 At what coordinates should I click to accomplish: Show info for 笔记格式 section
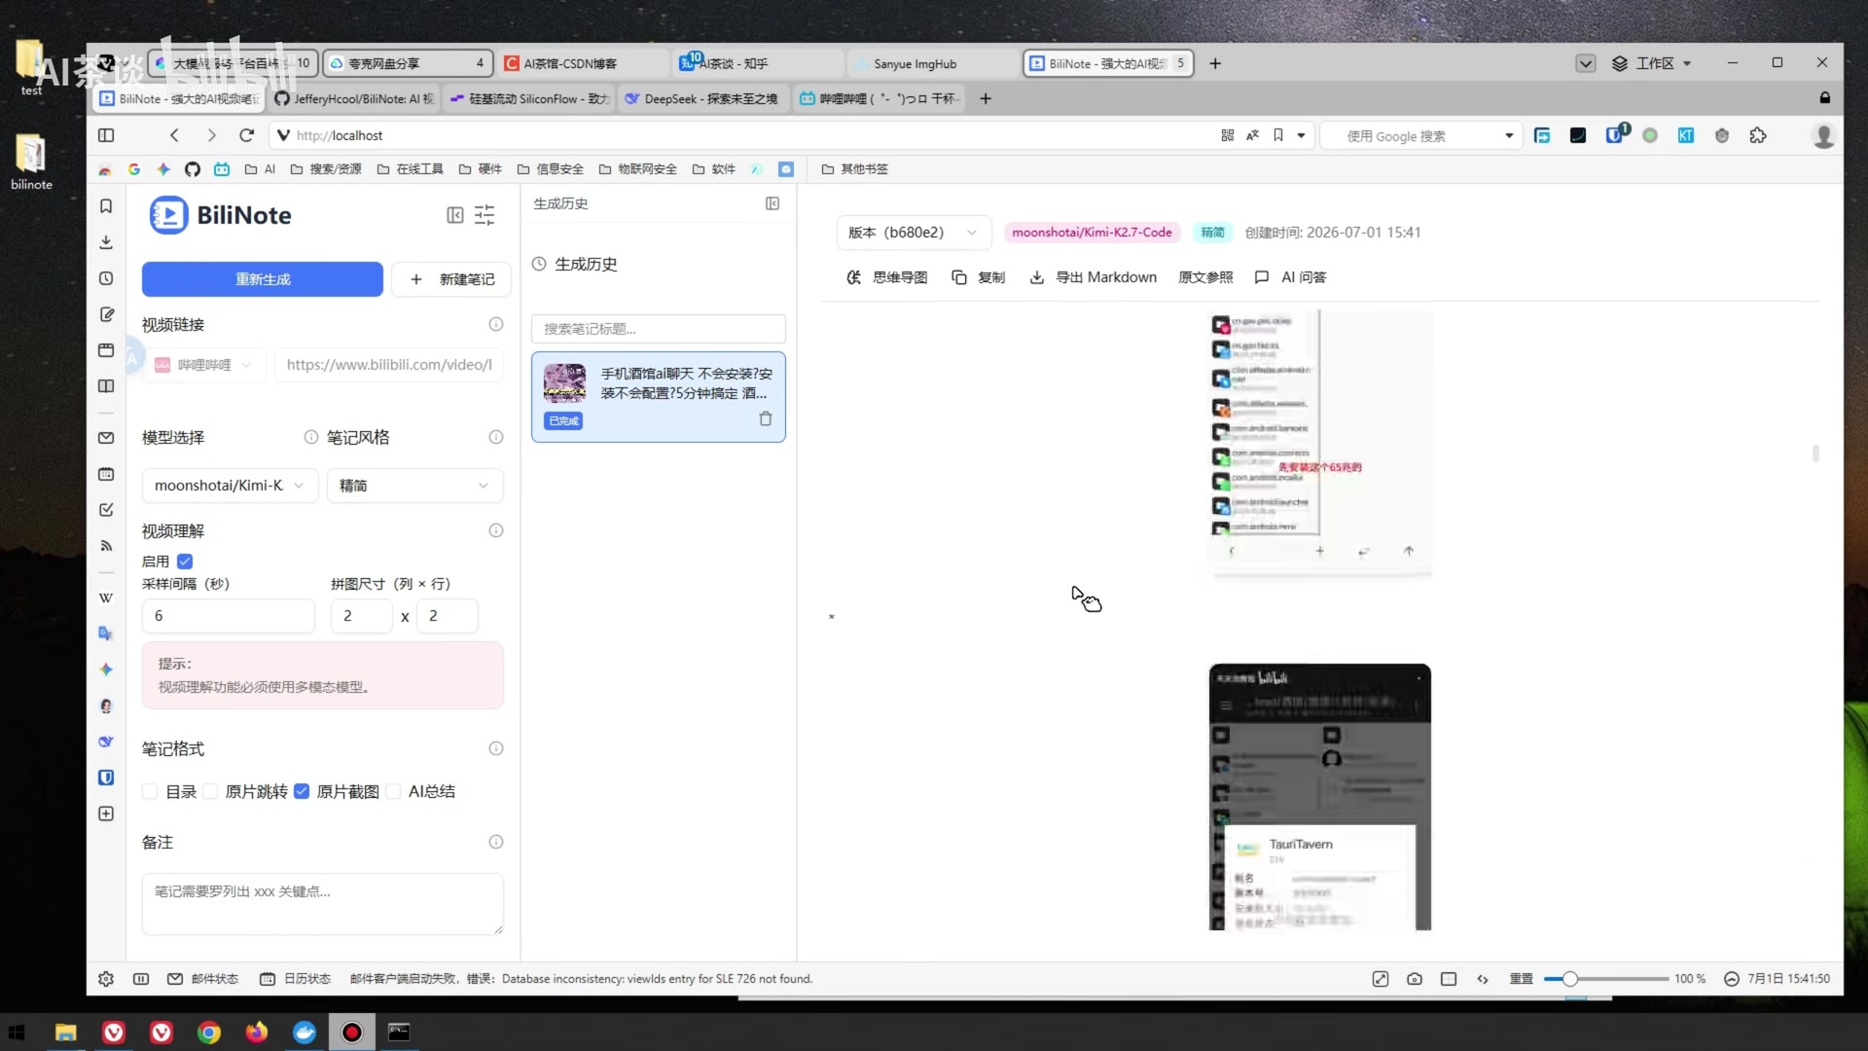496,748
